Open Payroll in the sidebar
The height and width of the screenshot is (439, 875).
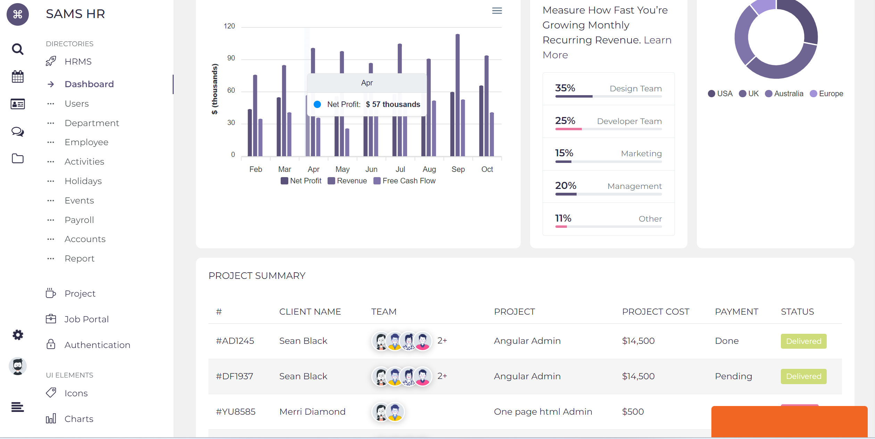[79, 220]
